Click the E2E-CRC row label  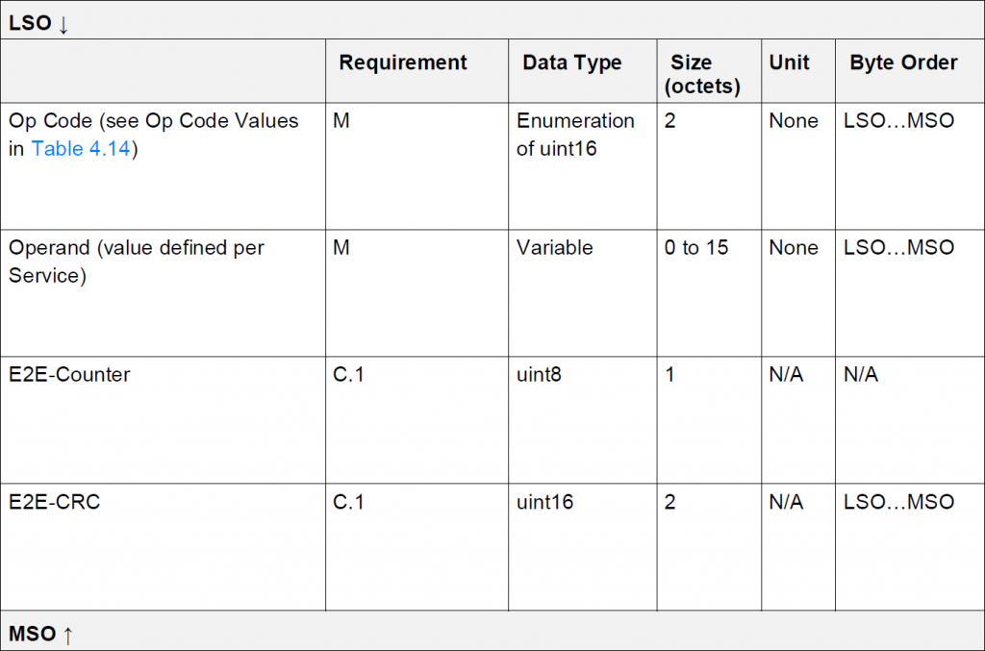click(x=55, y=502)
